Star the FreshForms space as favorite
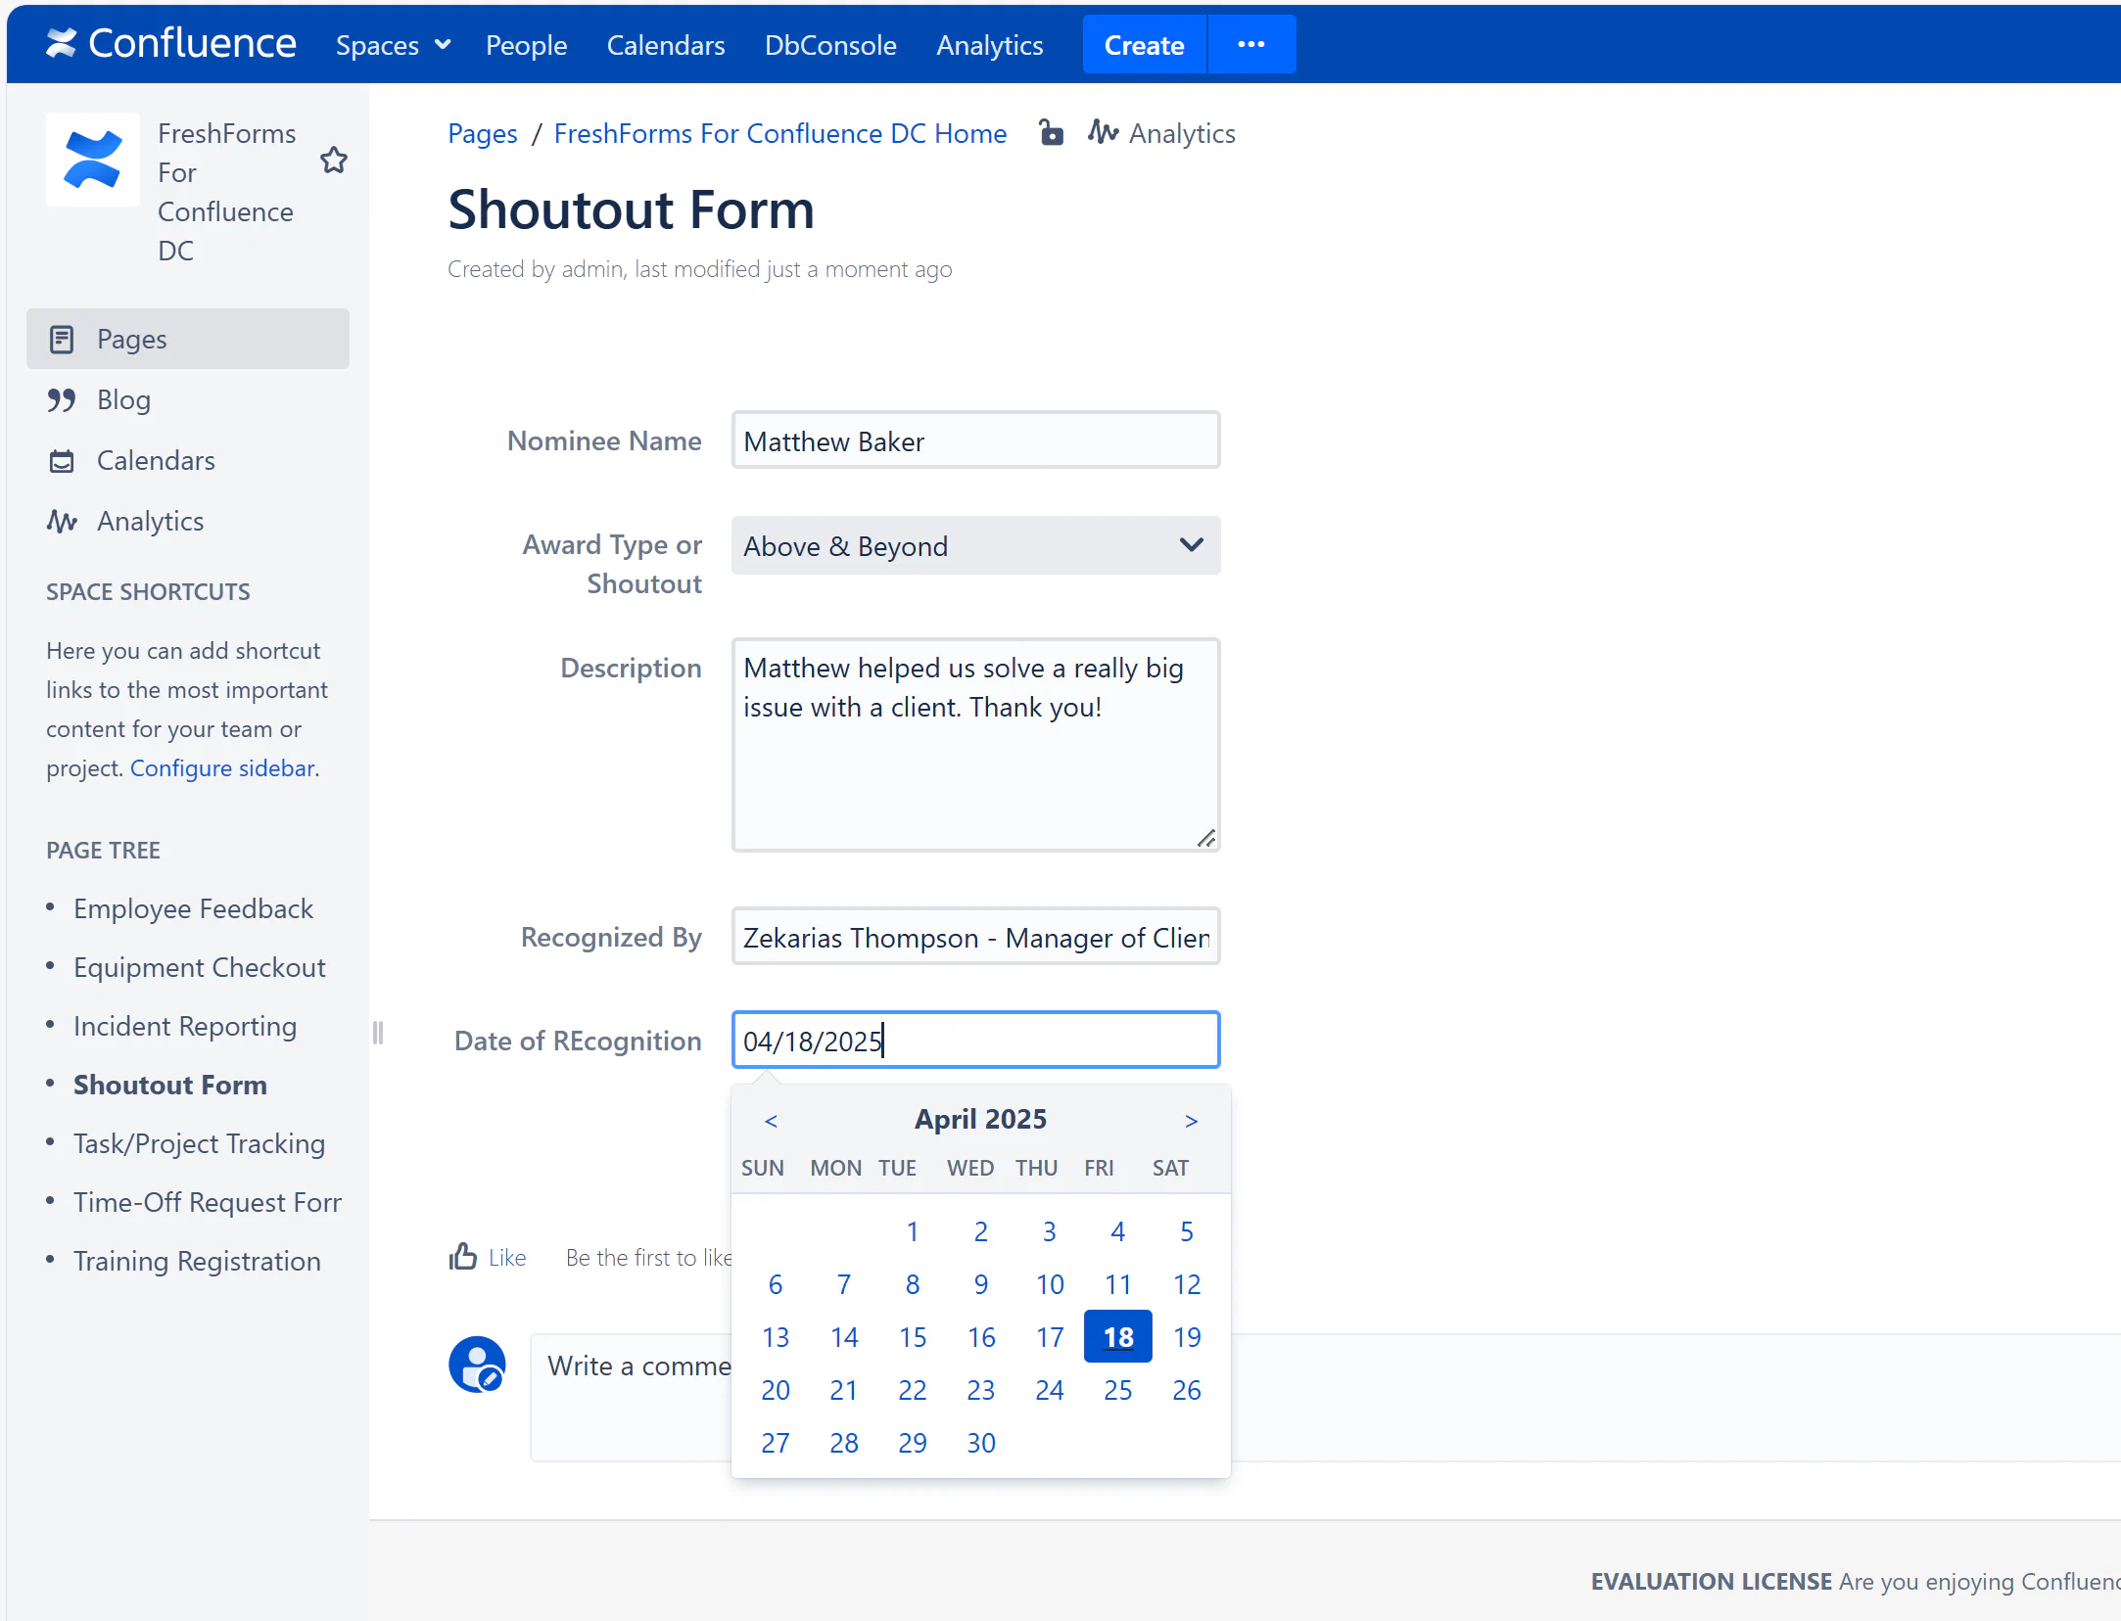 334,160
